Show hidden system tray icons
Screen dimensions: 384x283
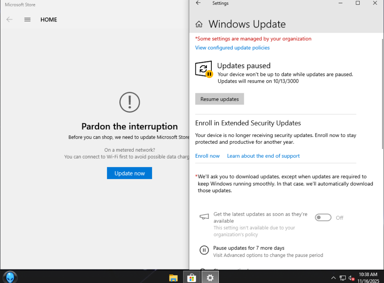[333, 278]
